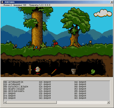Image resolution: width=114 pixels, height=108 pixels.
Task: Click the game icon in title bar
Action: pos(2,2)
